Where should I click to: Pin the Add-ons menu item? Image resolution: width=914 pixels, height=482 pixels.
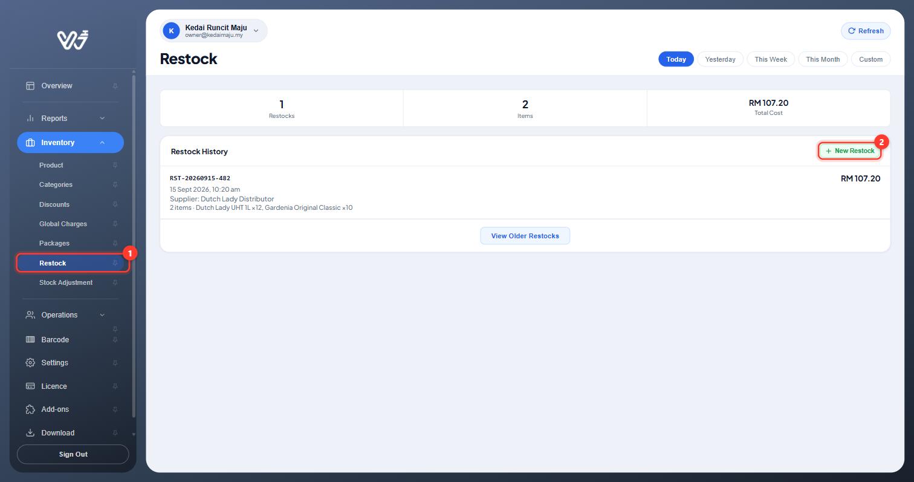click(115, 410)
